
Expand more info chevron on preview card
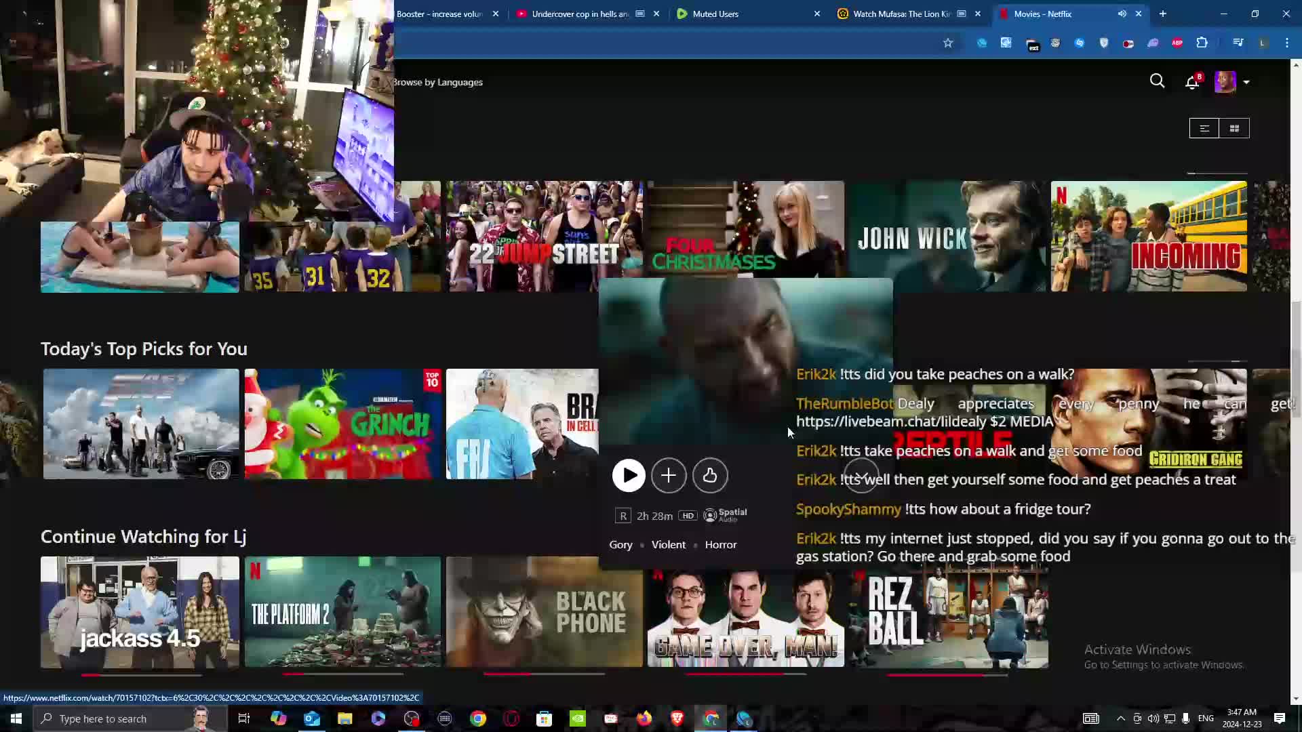861,476
